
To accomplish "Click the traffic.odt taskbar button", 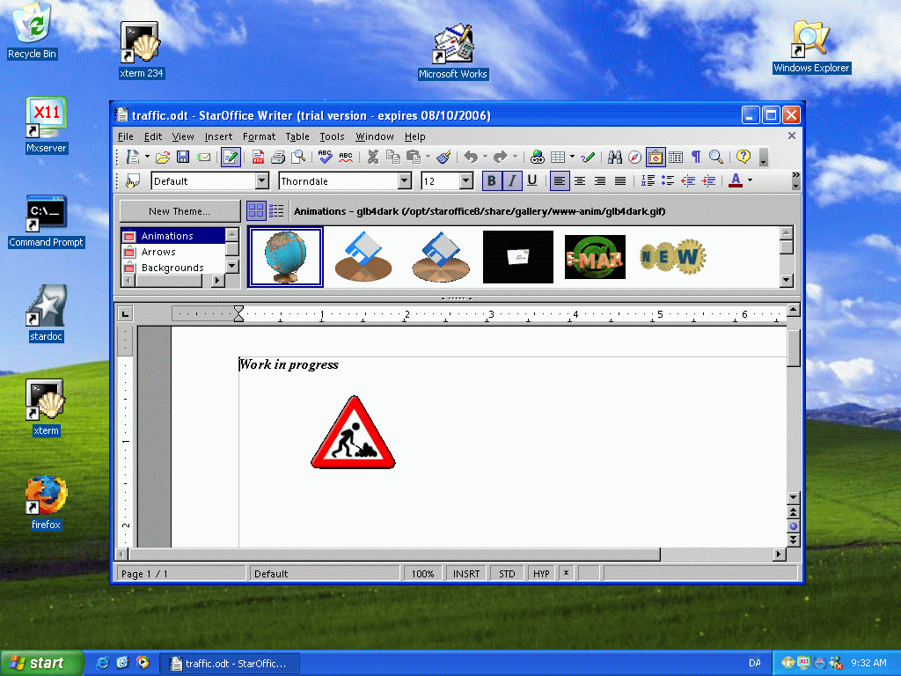I will (x=230, y=664).
